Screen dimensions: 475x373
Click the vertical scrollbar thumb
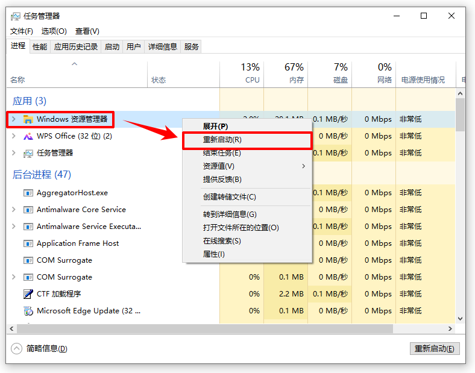coord(460,114)
